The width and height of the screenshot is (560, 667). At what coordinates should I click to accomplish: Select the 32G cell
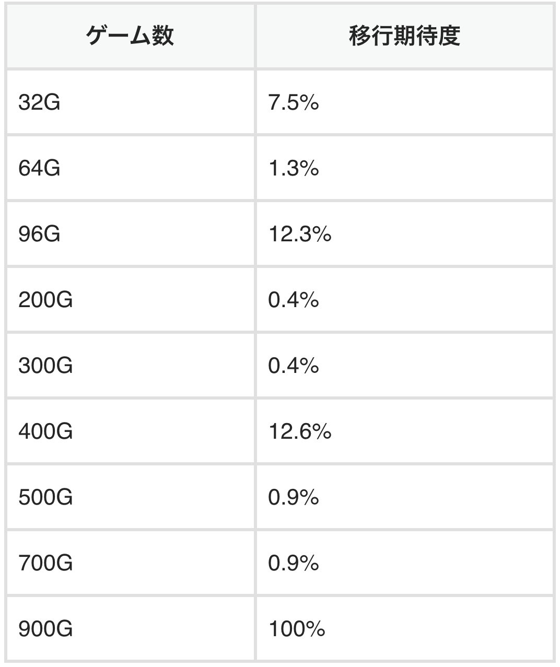pyautogui.click(x=130, y=102)
